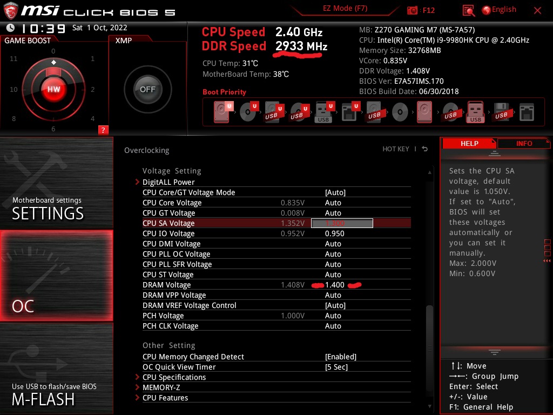Select the CPU GT Voltage Auto value
553x415 pixels.
333,213
